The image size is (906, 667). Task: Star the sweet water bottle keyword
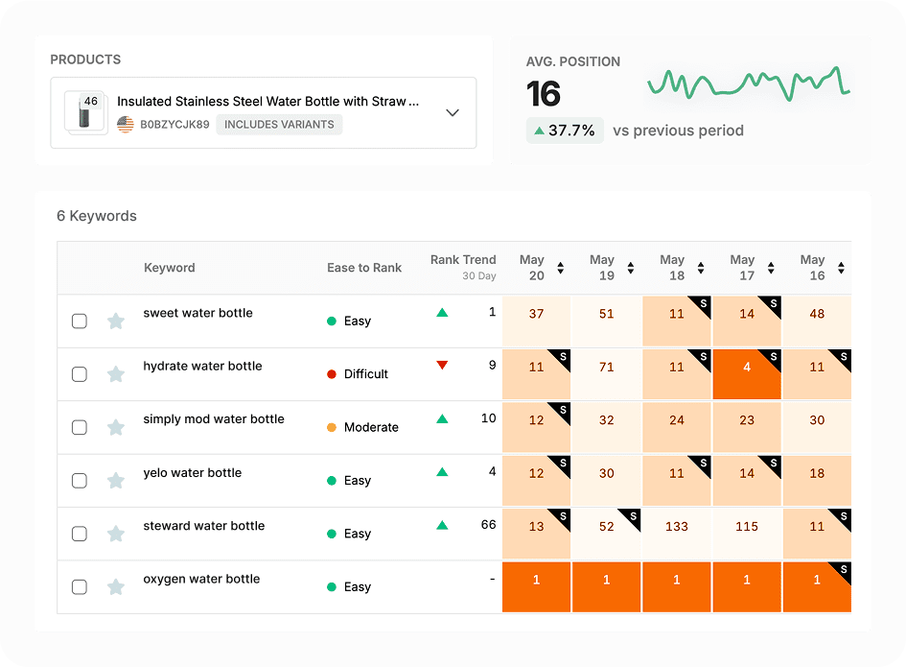click(x=116, y=321)
